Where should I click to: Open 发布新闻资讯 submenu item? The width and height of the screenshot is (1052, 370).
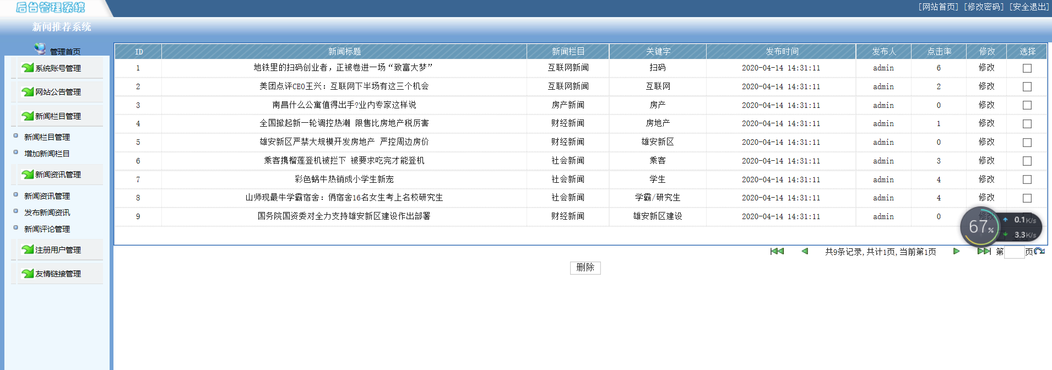(47, 213)
